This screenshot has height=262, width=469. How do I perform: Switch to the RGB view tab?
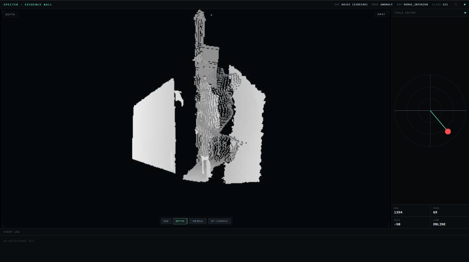click(x=166, y=221)
